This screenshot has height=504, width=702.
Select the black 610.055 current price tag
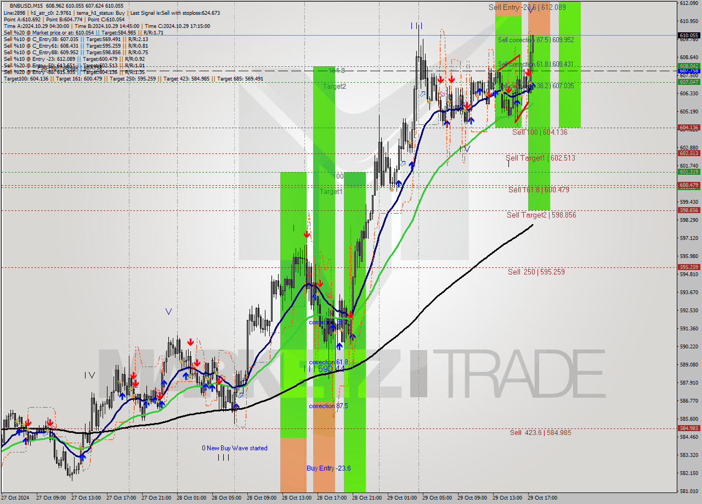(x=689, y=35)
